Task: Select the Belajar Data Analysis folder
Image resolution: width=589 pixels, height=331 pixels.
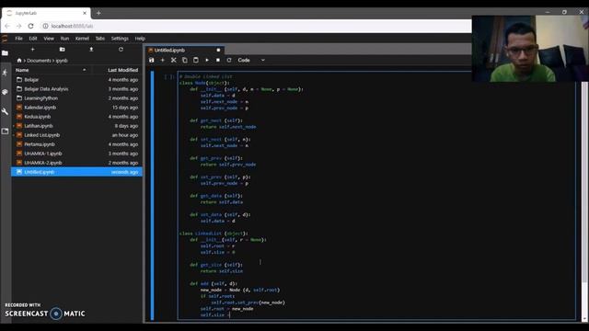Action: [x=76, y=89]
